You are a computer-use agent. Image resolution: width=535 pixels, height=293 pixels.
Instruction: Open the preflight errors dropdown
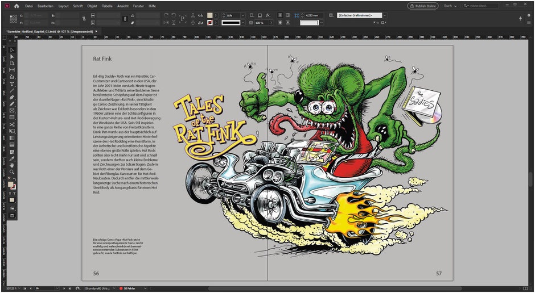[146, 288]
